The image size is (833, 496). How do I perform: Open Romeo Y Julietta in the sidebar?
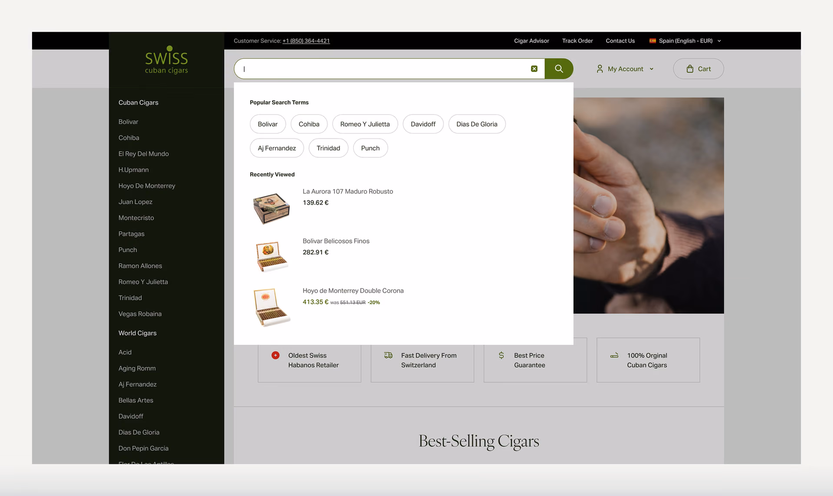point(143,282)
